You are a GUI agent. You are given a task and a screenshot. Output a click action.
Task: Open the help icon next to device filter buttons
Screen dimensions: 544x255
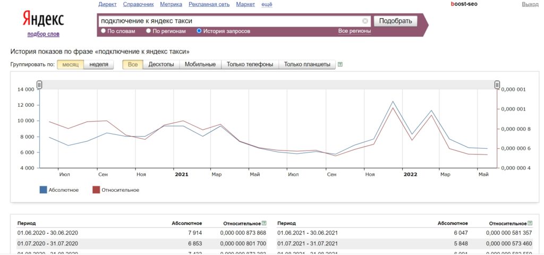point(340,64)
